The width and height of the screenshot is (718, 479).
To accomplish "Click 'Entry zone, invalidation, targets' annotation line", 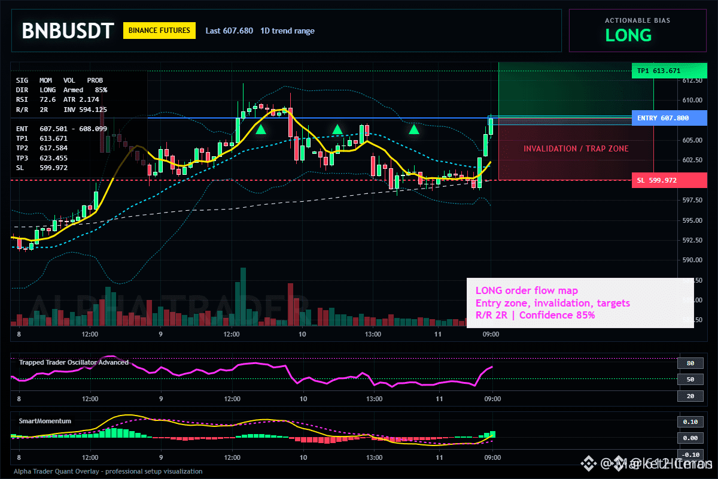I will coord(552,303).
